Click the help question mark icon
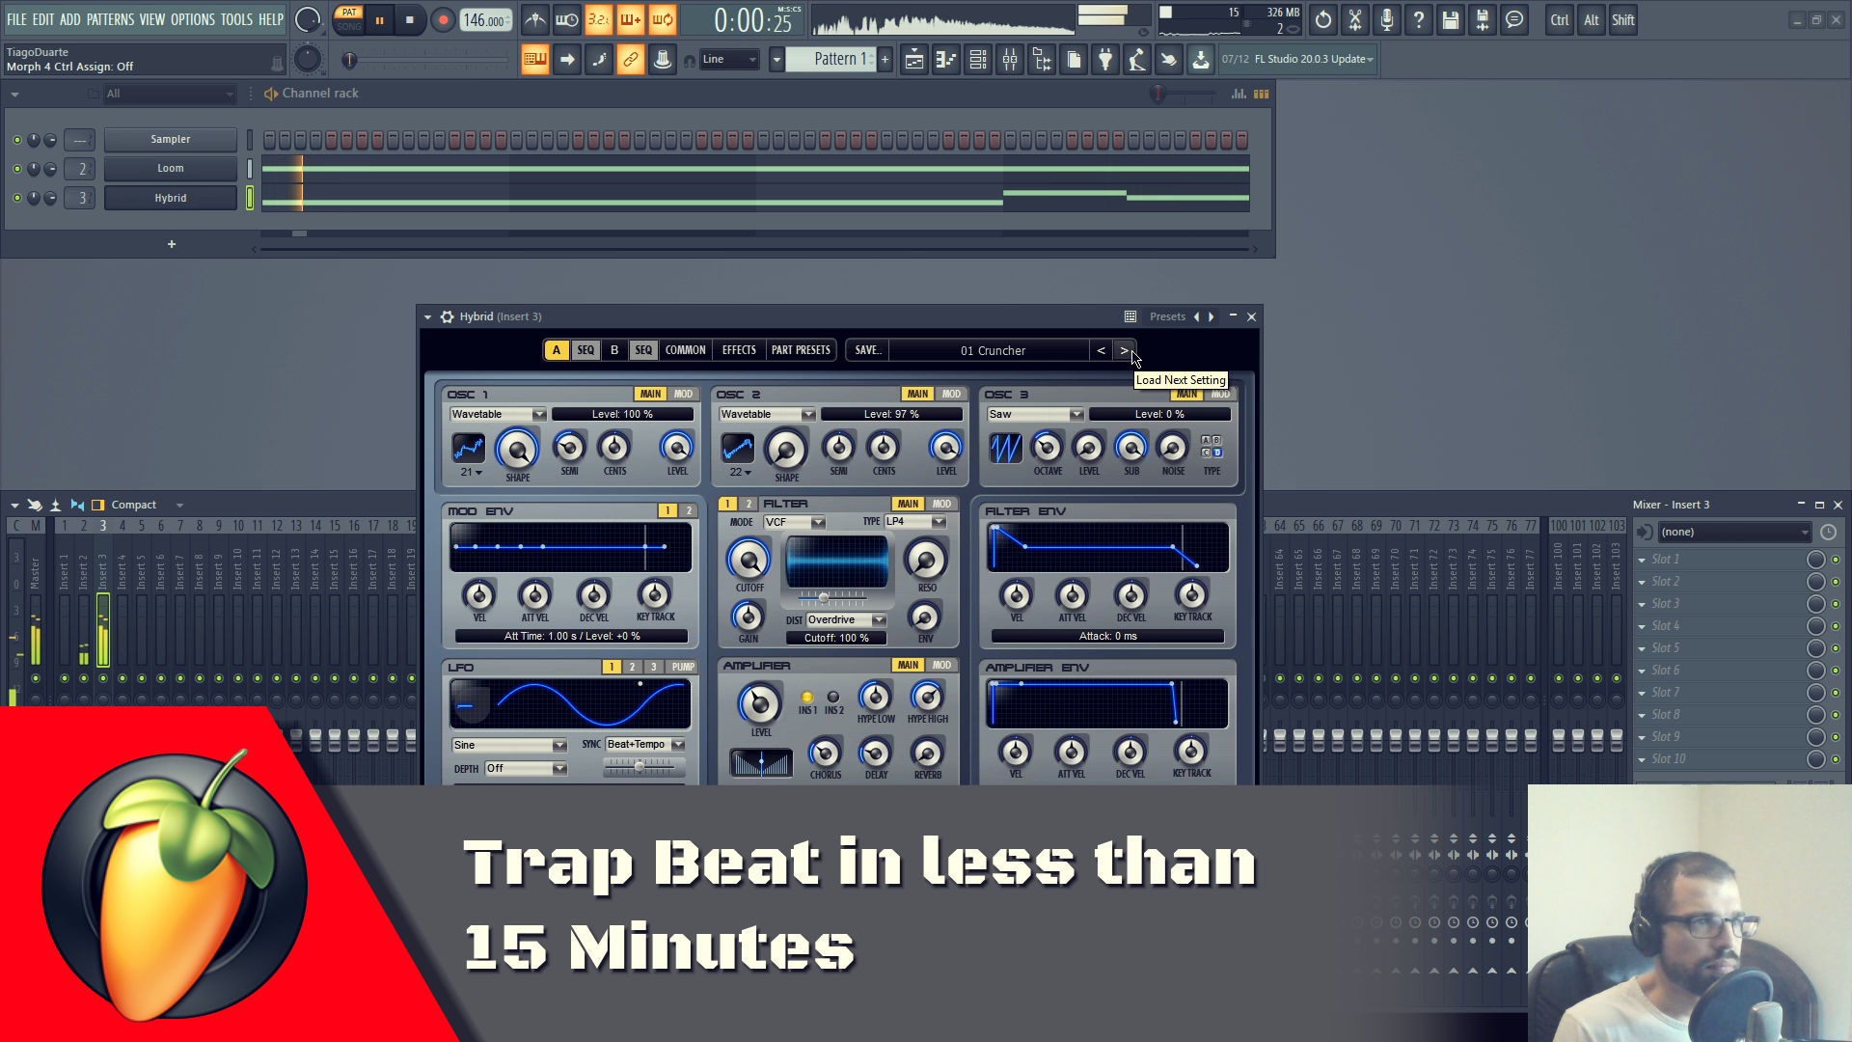This screenshot has width=1852, height=1042. click(x=1419, y=19)
